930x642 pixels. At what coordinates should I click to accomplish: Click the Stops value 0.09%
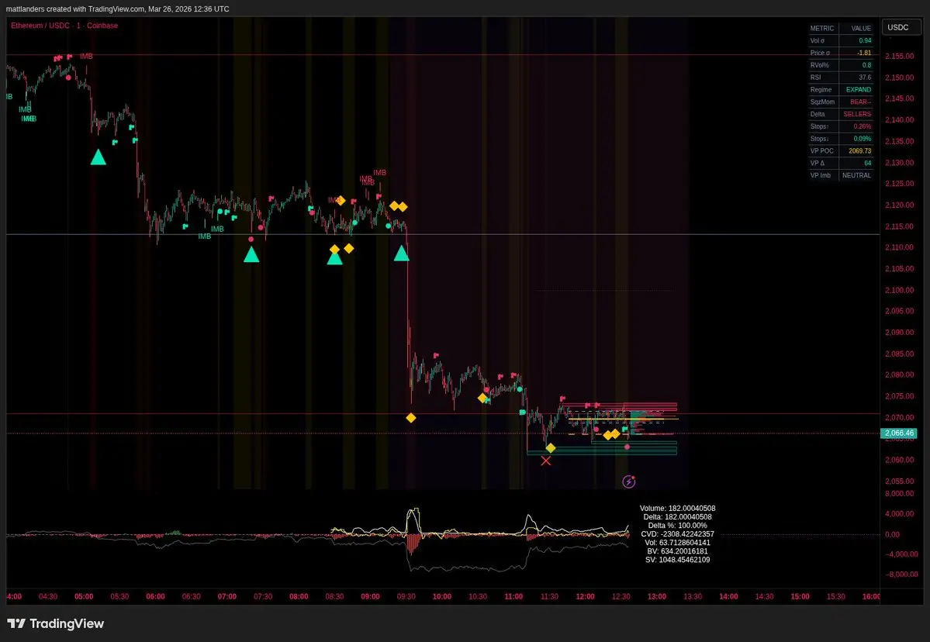[863, 139]
